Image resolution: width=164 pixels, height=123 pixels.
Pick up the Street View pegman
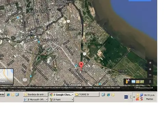pyautogui.click(x=127, y=82)
